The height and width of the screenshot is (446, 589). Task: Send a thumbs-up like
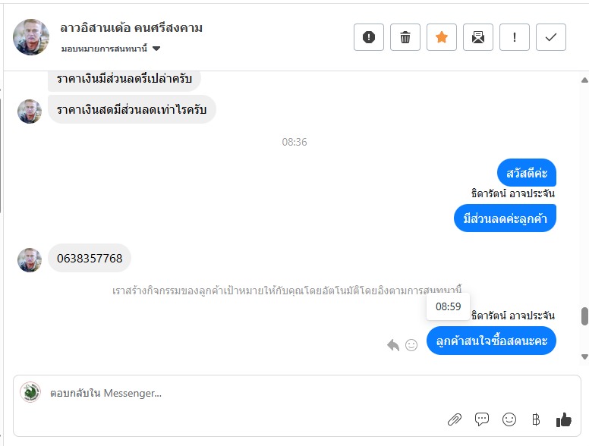(563, 419)
